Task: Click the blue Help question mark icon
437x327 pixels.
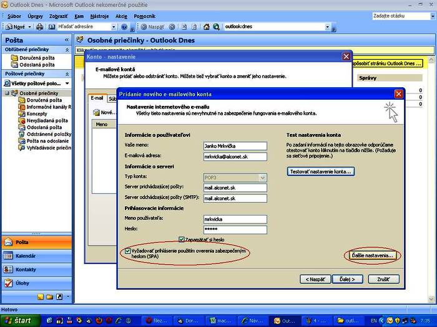Action: [x=124, y=27]
